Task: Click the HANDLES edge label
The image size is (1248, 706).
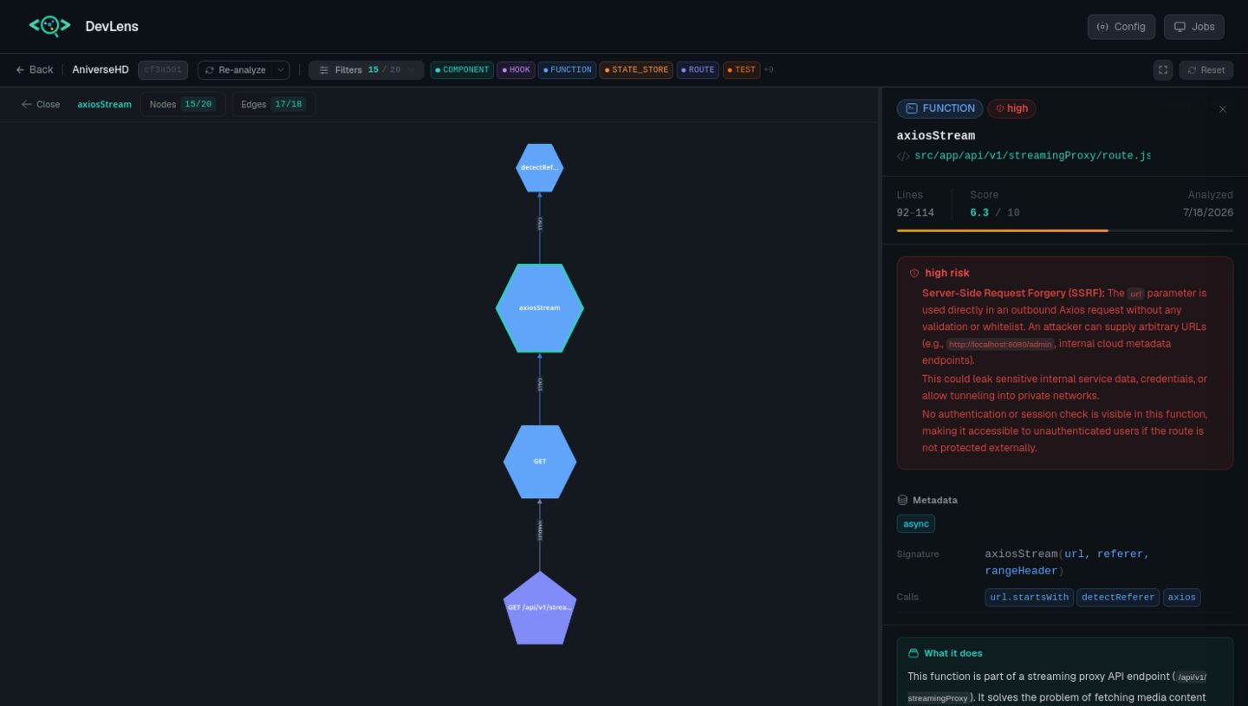Action: [x=540, y=530]
